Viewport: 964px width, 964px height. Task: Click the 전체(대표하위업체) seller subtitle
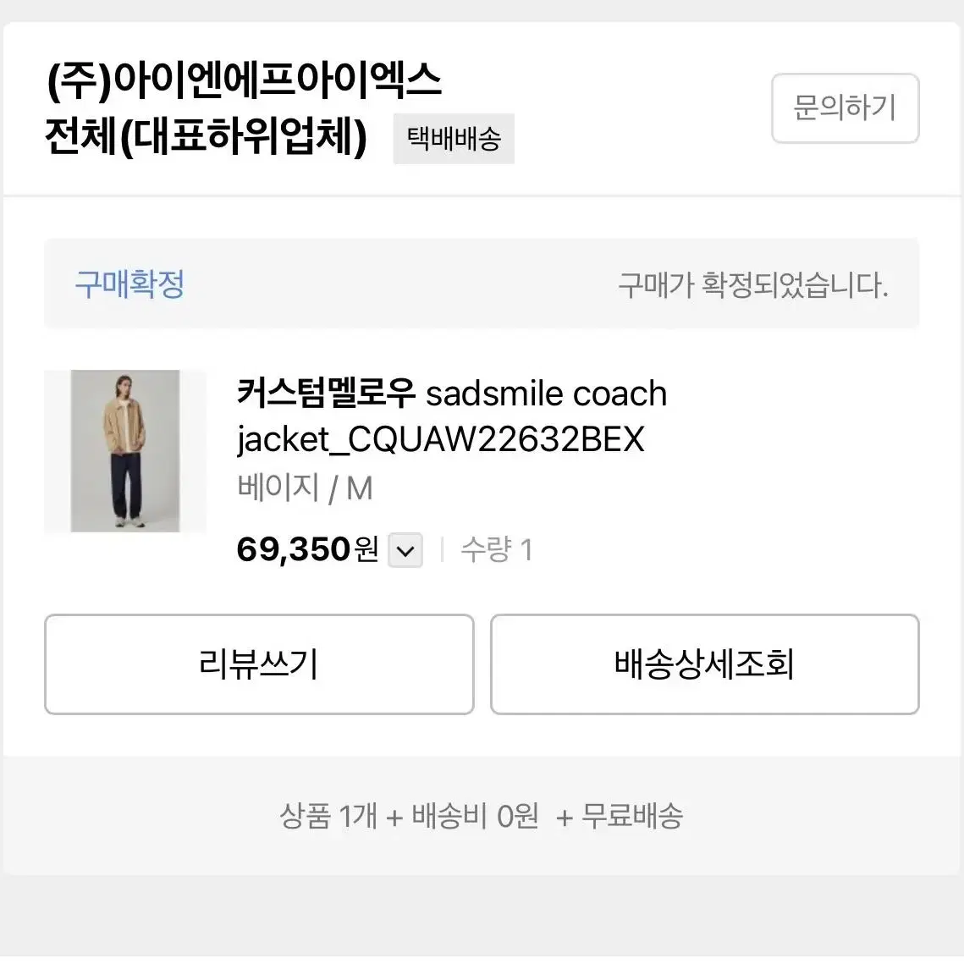(206, 136)
